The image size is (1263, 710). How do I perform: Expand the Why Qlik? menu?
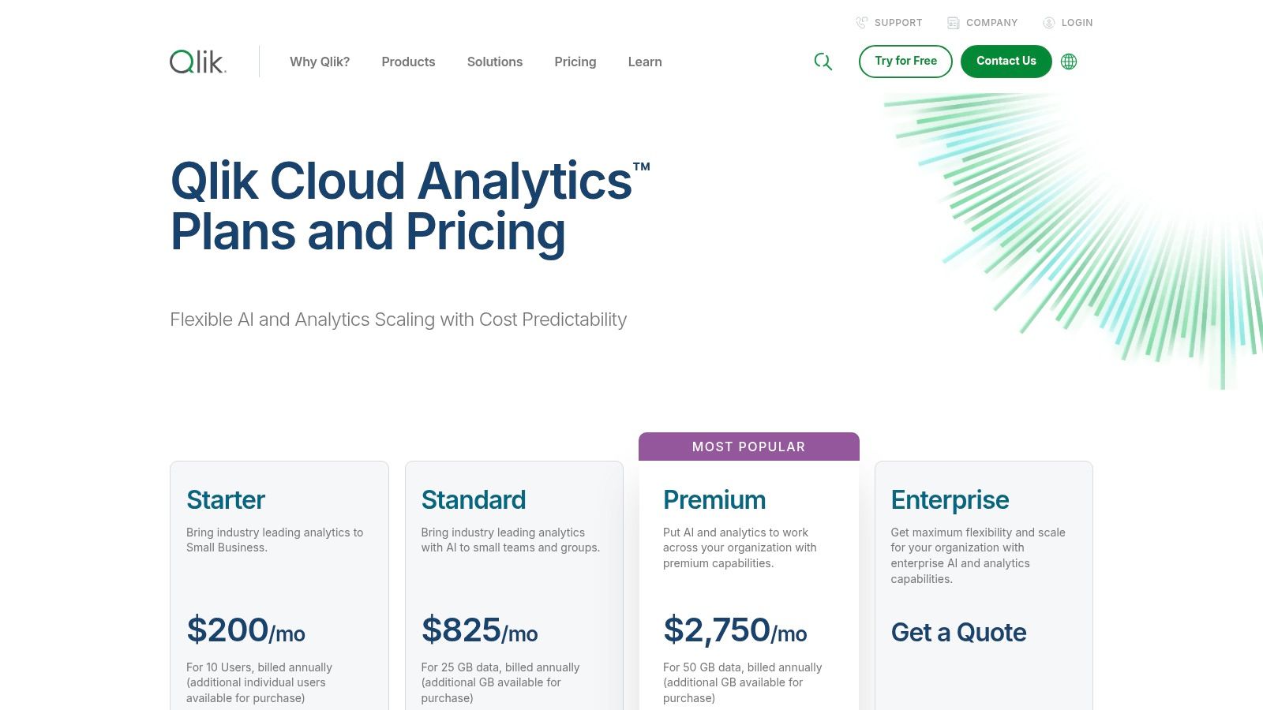[320, 62]
